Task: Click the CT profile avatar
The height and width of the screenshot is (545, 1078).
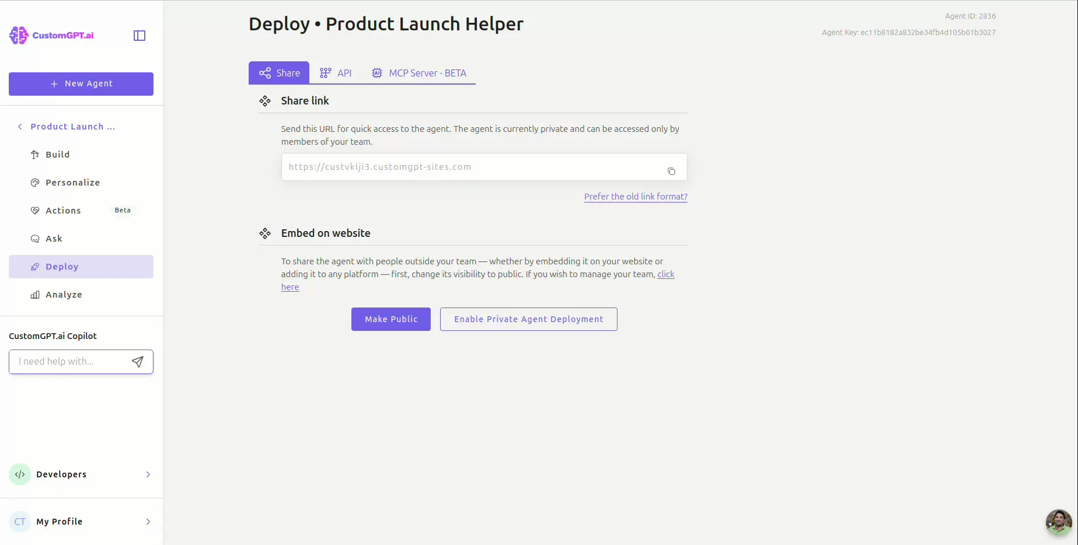Action: [x=20, y=522]
